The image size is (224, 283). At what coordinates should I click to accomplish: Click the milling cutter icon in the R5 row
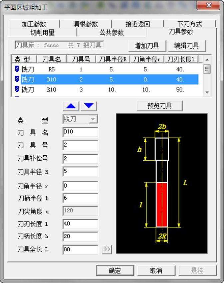pyautogui.click(x=17, y=69)
